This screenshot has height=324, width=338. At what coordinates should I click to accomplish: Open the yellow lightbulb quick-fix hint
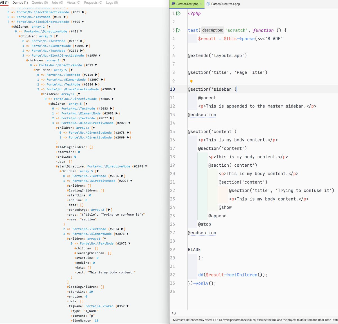click(x=191, y=81)
